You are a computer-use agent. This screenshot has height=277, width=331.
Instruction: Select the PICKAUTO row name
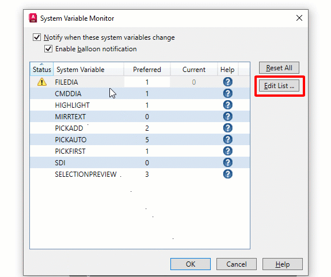[x=71, y=139]
